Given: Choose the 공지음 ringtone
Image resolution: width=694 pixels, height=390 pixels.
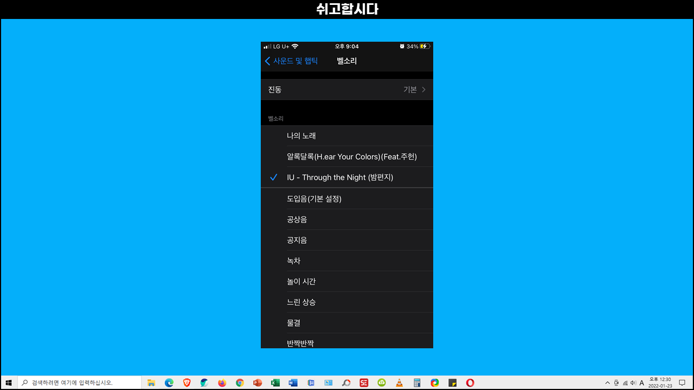Looking at the screenshot, I should pos(347,240).
